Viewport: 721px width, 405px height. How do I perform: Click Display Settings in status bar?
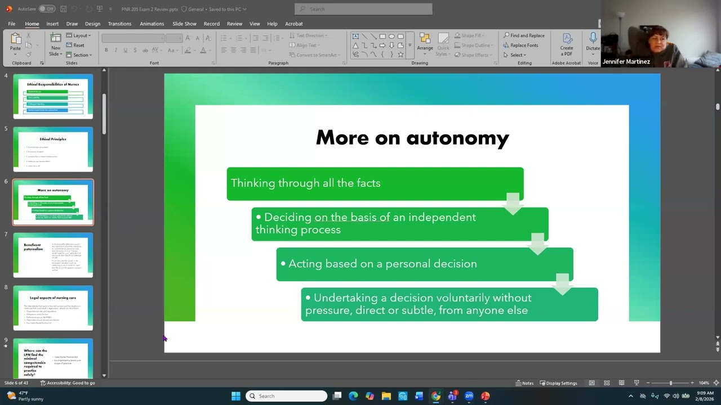point(559,383)
